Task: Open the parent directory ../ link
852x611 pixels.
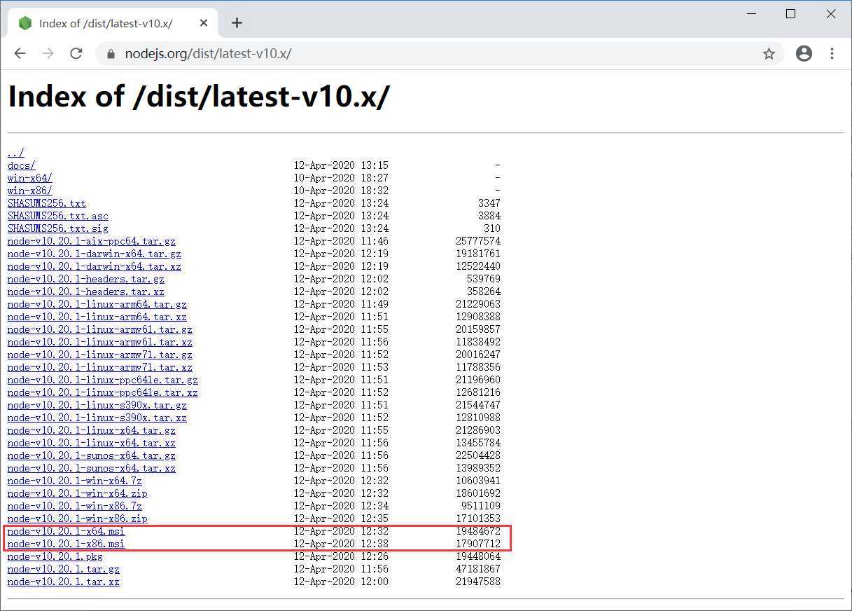Action: coord(15,153)
